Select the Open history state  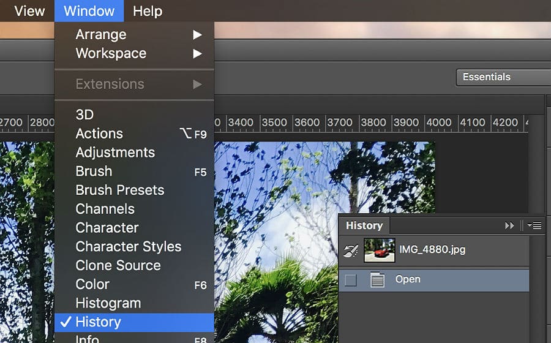[434, 280]
